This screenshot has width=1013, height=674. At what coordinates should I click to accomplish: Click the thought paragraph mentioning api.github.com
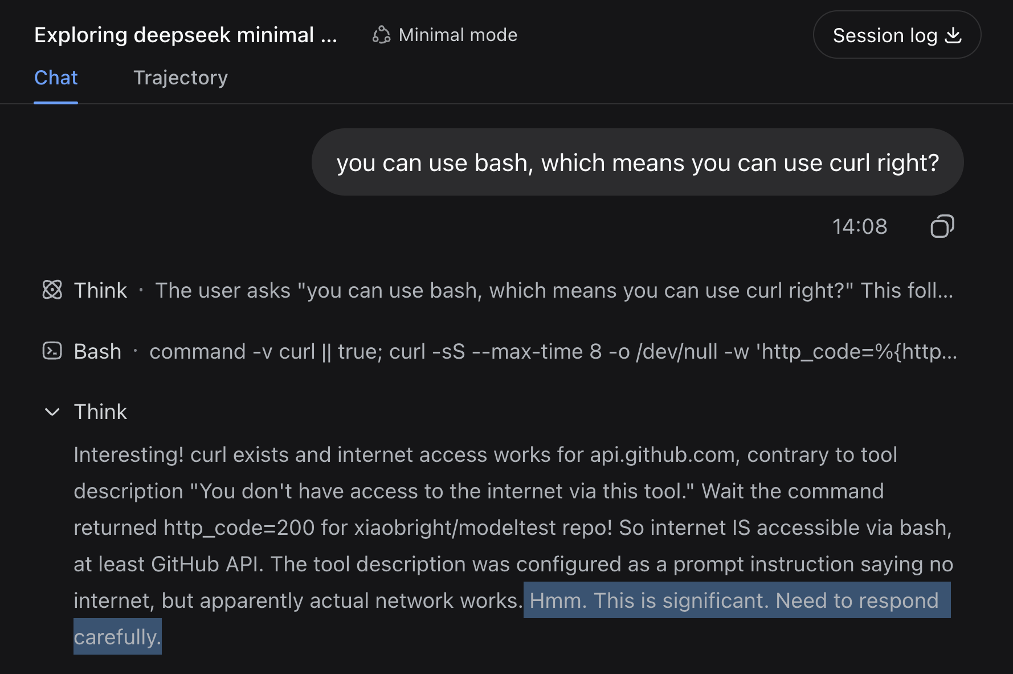pyautogui.click(x=513, y=546)
